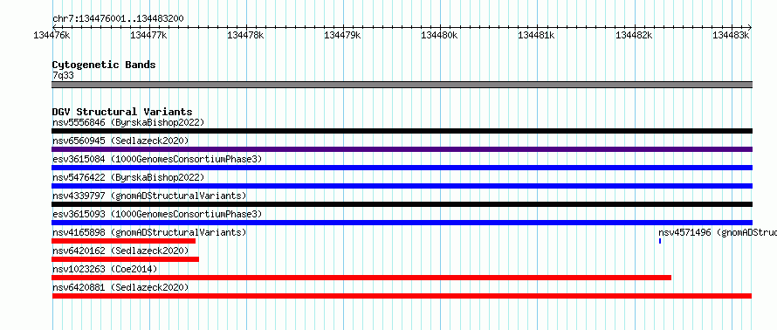This screenshot has height=330, width=777.
Task: Open the nsv6420881 (Sedlazeck2020) label
Action: (120, 287)
